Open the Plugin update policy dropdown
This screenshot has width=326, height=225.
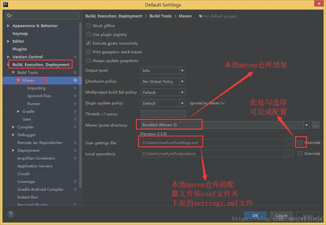tap(163, 103)
